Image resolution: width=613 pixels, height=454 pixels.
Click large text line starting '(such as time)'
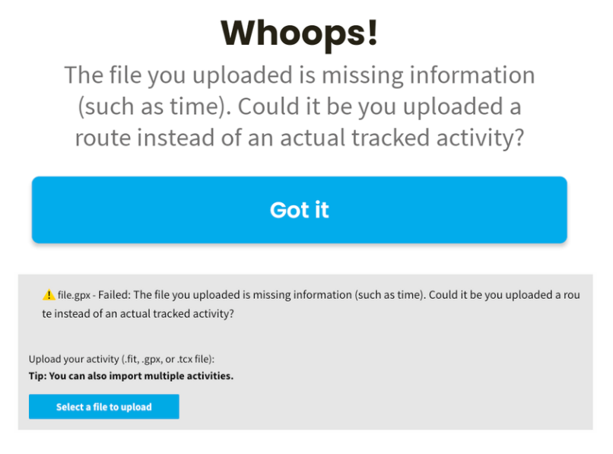(x=299, y=106)
